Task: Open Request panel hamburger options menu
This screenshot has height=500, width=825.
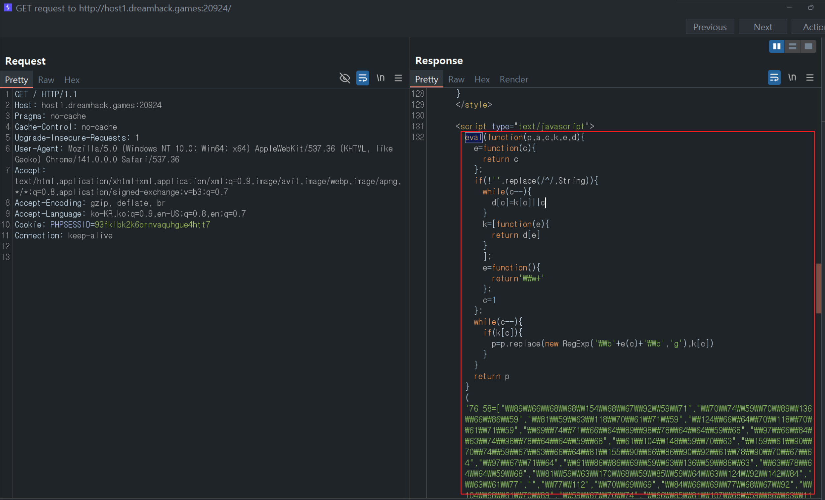Action: point(398,78)
